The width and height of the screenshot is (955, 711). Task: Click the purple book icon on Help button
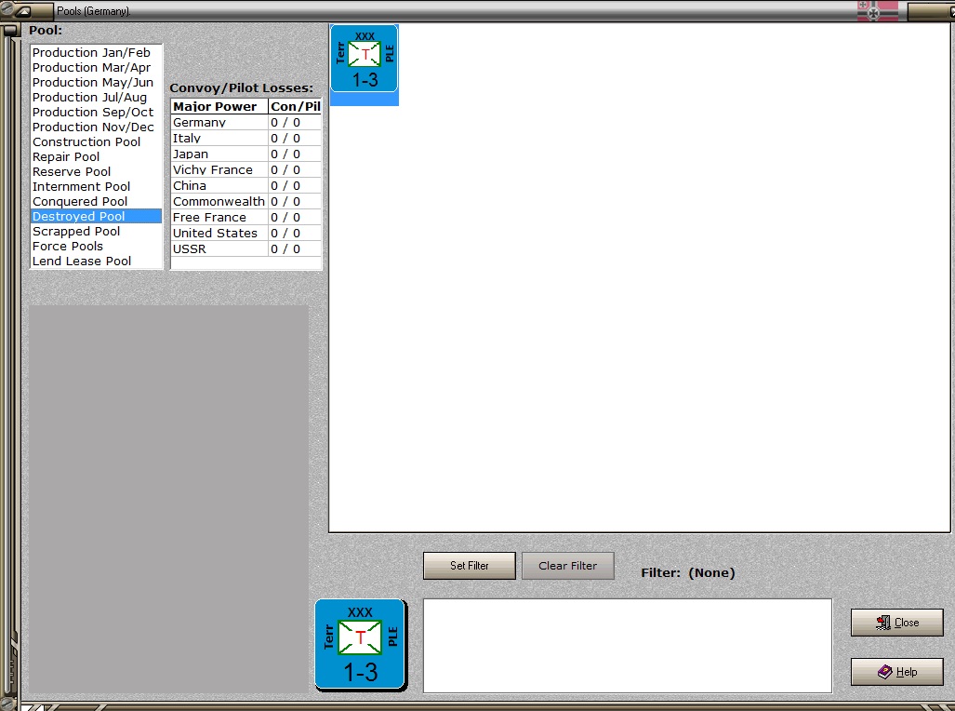pos(885,671)
